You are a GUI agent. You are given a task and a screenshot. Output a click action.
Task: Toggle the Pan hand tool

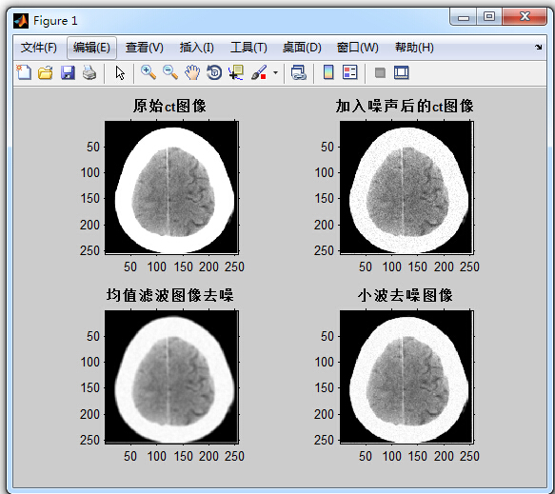click(192, 72)
